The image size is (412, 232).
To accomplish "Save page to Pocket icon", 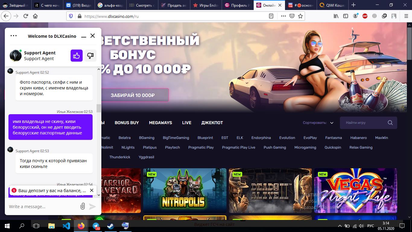I will [292, 16].
